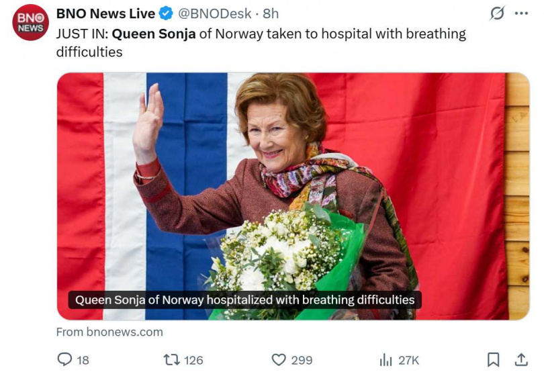Click the 126 reposts count
The height and width of the screenshot is (374, 544).
pos(193,361)
